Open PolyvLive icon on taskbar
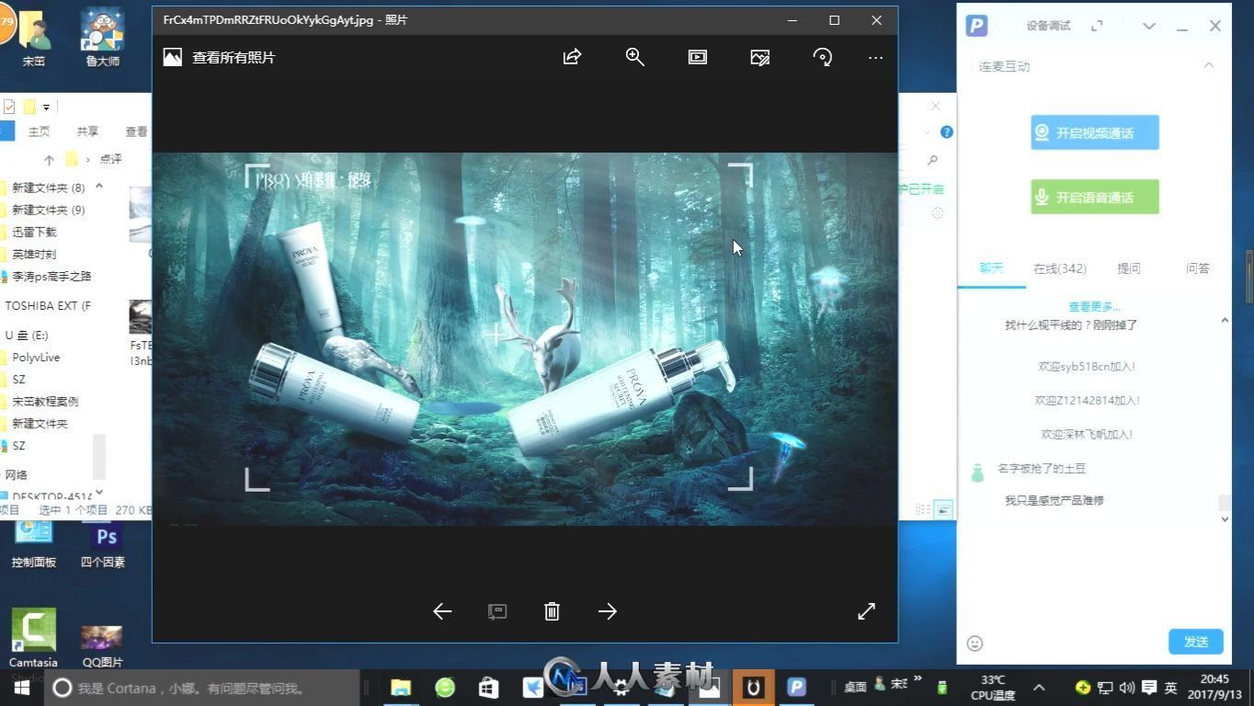Image resolution: width=1254 pixels, height=706 pixels. click(796, 688)
